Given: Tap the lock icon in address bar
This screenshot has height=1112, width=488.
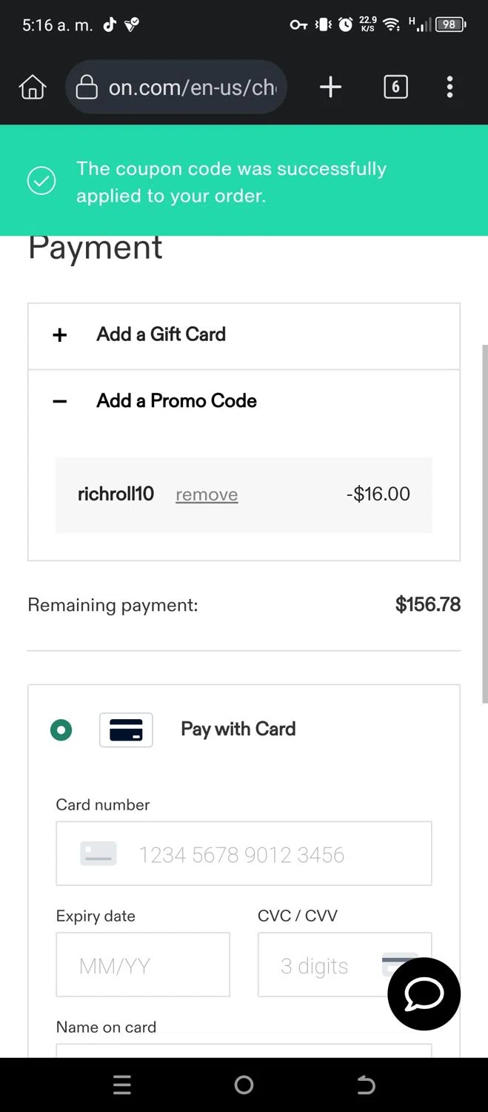Looking at the screenshot, I should [x=87, y=87].
